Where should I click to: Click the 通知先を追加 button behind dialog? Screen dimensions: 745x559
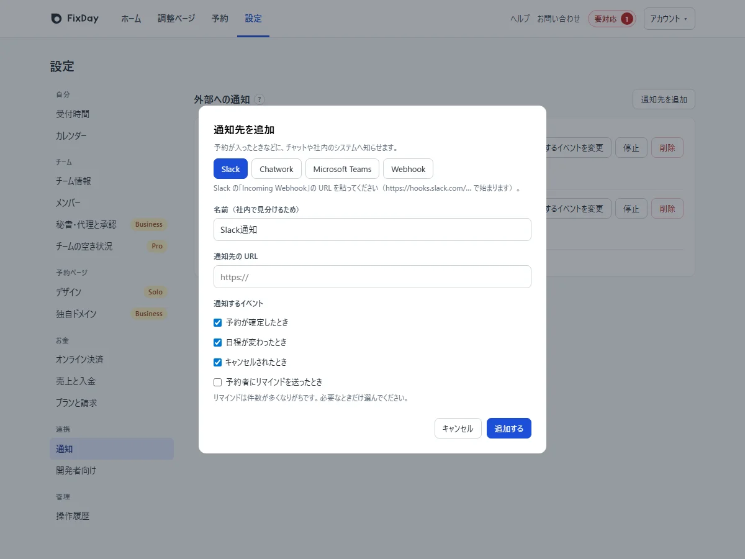click(x=664, y=99)
